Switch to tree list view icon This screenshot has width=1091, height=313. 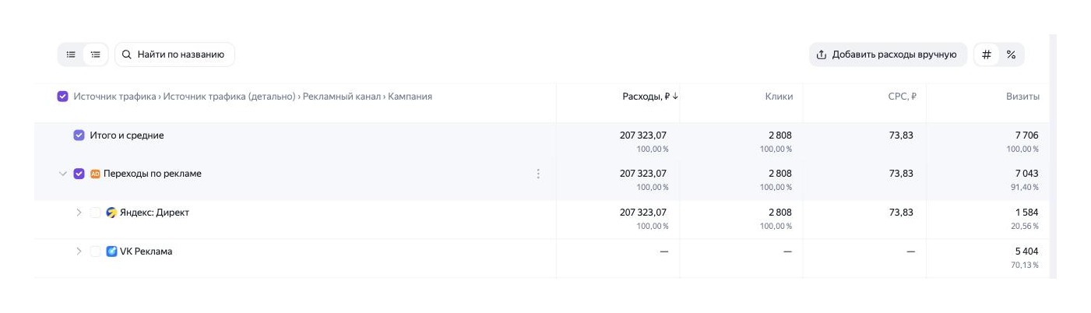coord(96,55)
